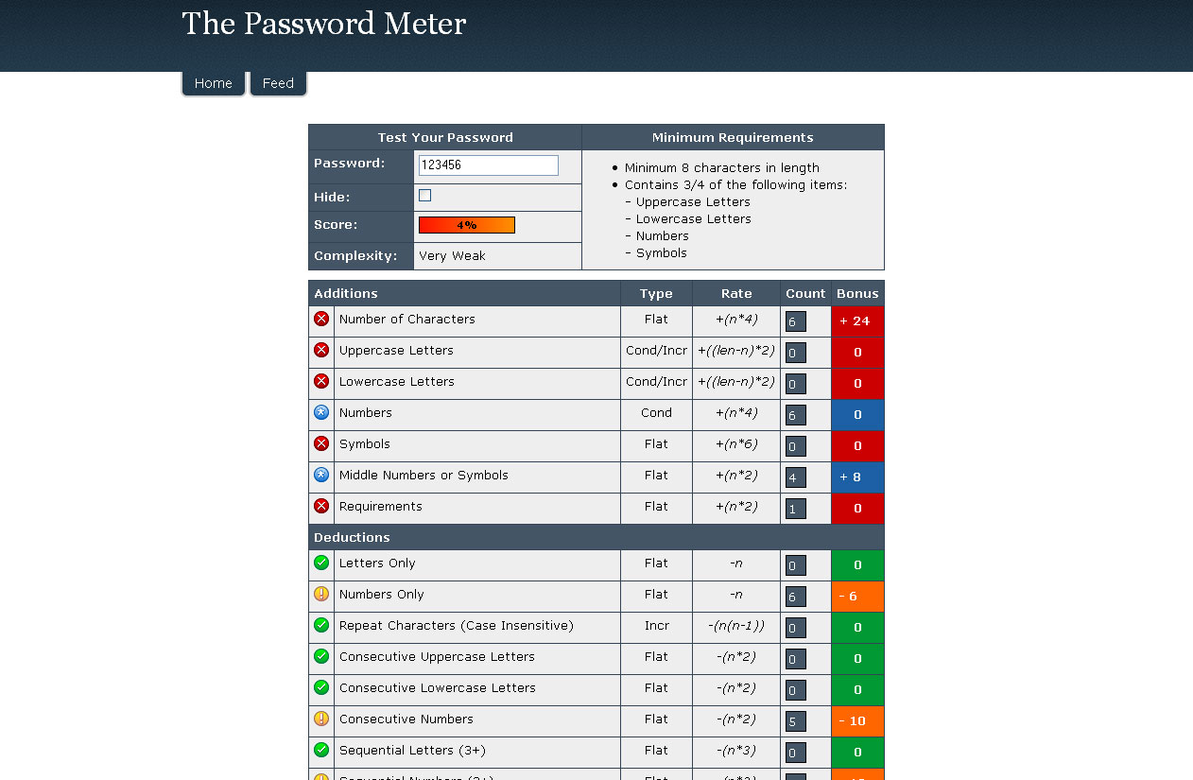1193x780 pixels.
Task: Click the +24 bonus cell
Action: point(857,321)
